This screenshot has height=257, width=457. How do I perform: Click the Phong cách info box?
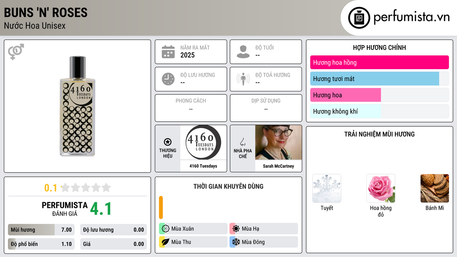191,108
